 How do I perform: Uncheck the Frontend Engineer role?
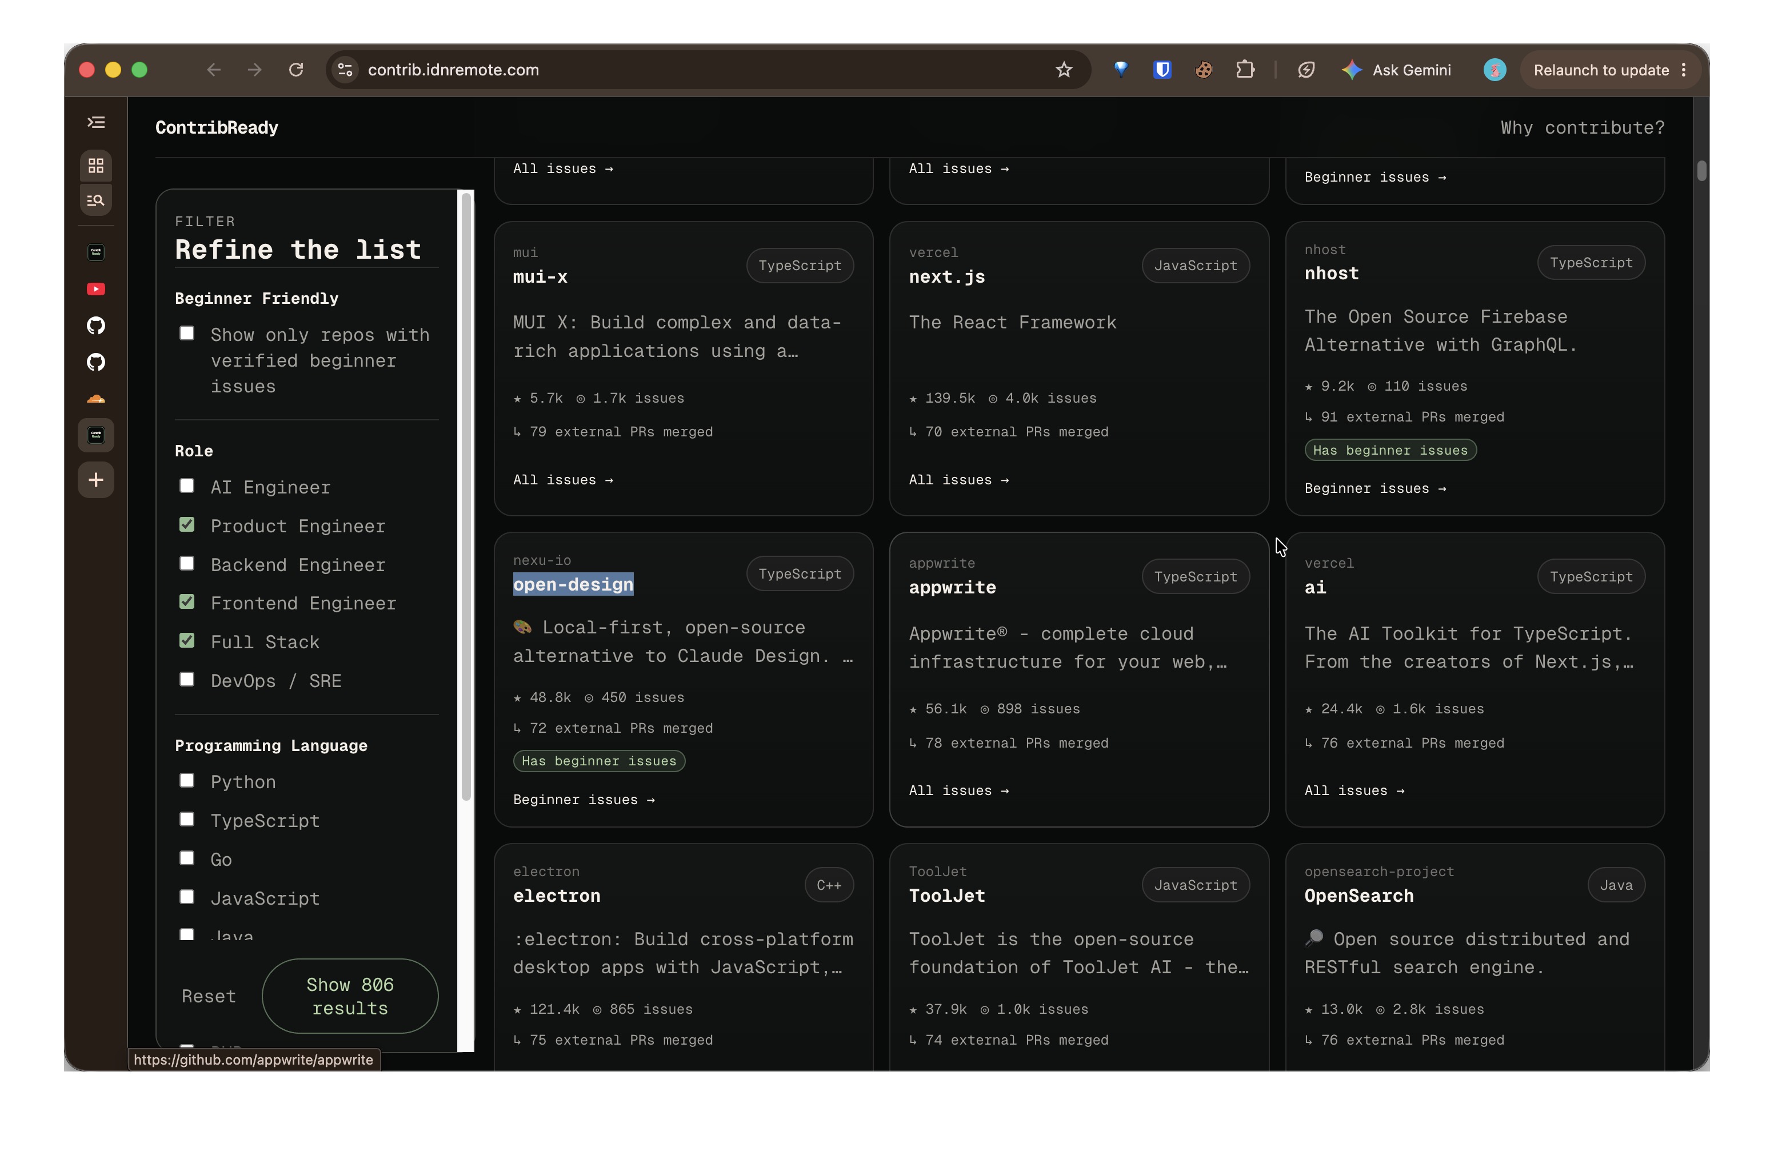coord(187,601)
